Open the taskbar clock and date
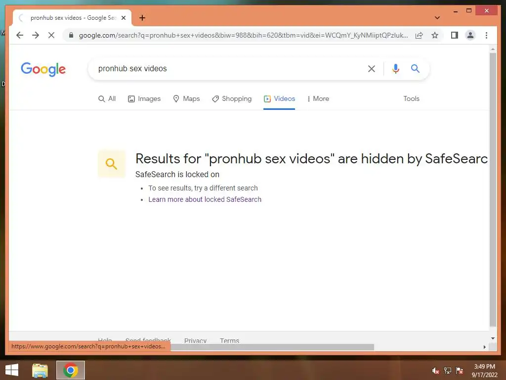The height and width of the screenshot is (380, 506). pyautogui.click(x=484, y=371)
